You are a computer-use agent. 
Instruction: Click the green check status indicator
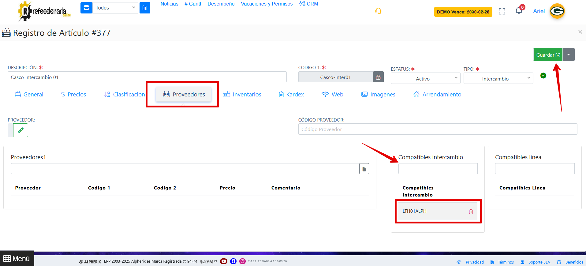[x=543, y=76]
